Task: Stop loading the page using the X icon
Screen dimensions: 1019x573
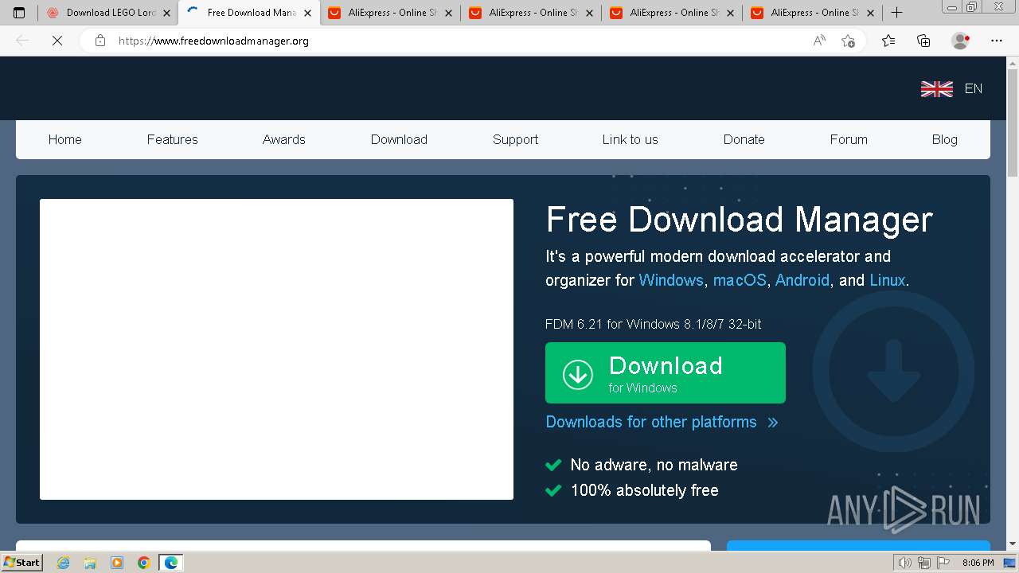Action: pyautogui.click(x=57, y=41)
